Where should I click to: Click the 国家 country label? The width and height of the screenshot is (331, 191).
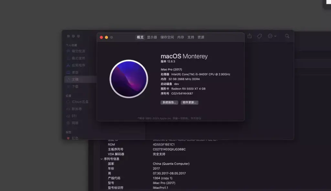click(x=111, y=164)
